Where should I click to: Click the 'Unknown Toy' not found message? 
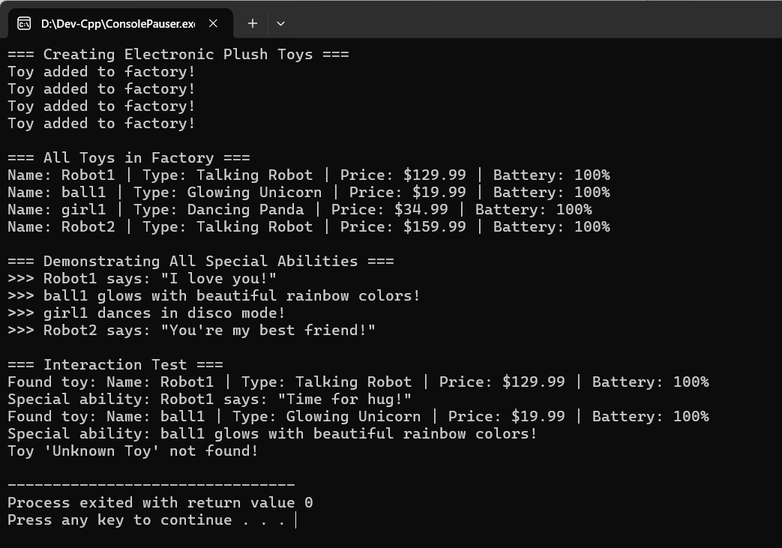(133, 451)
